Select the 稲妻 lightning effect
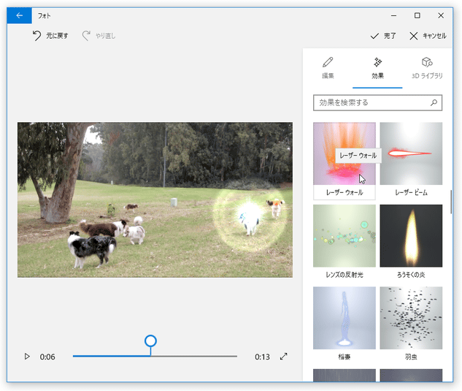This screenshot has height=391, width=462. click(344, 318)
